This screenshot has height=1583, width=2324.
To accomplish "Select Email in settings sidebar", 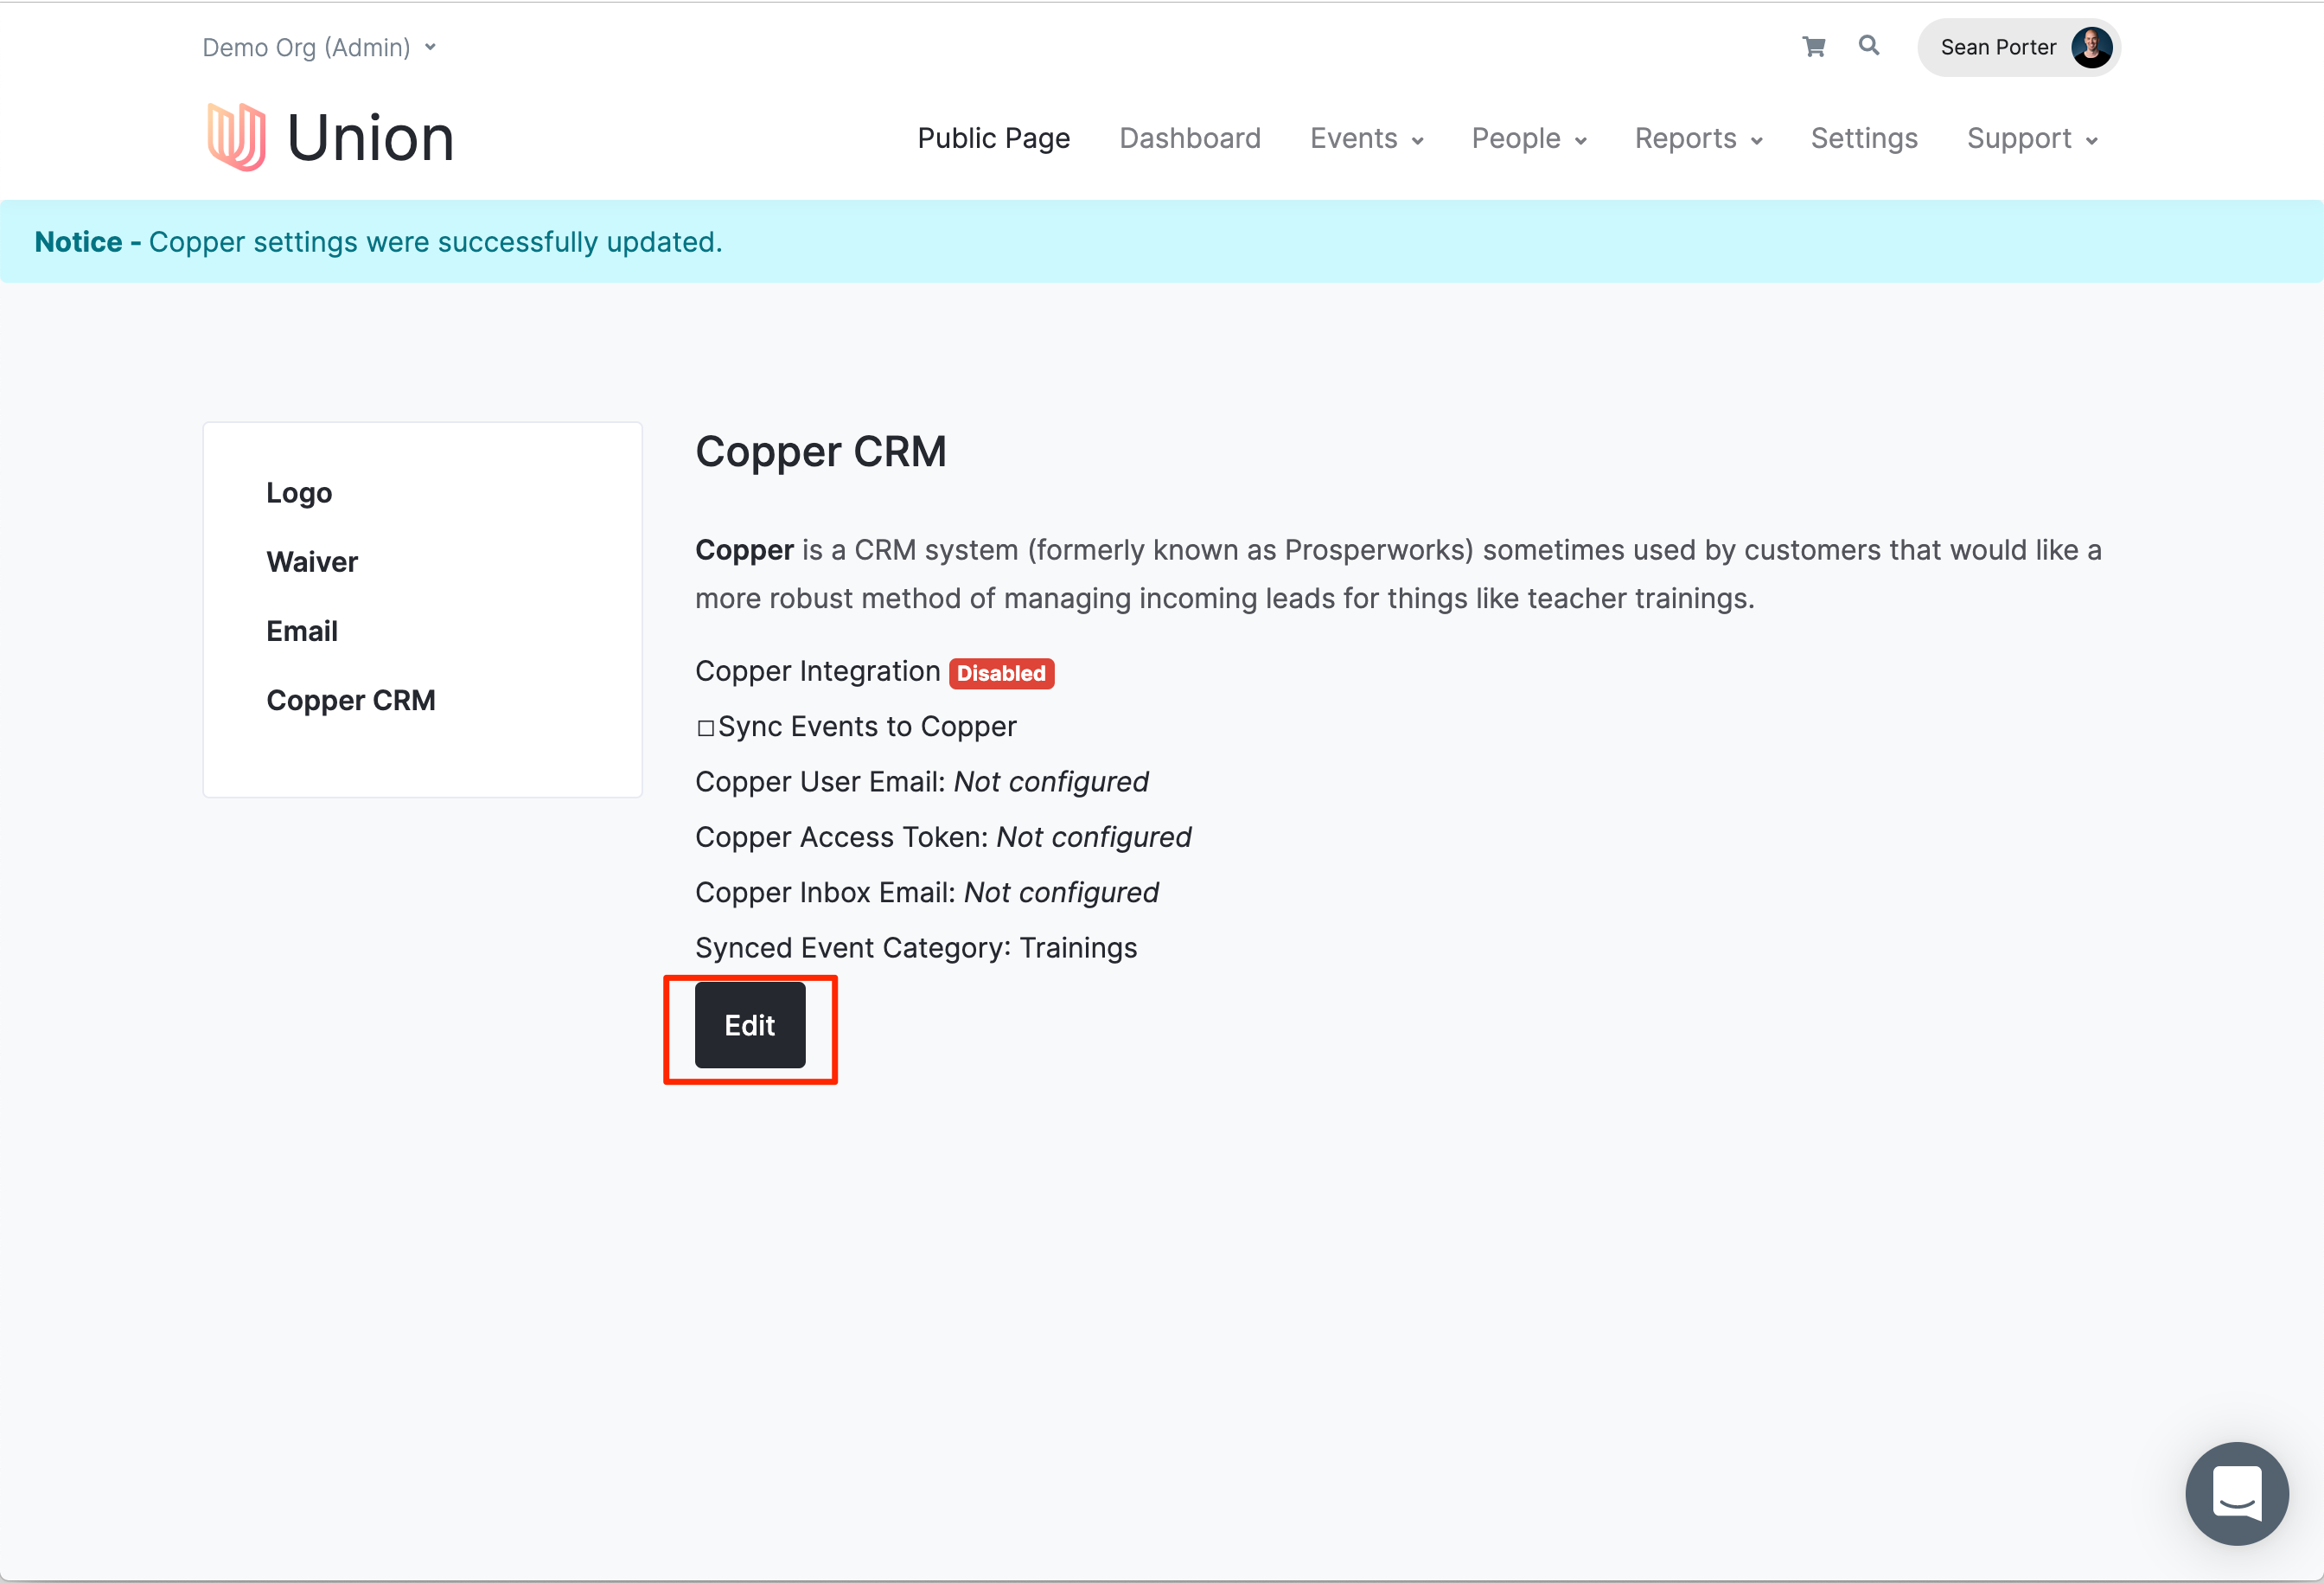I will 302,631.
